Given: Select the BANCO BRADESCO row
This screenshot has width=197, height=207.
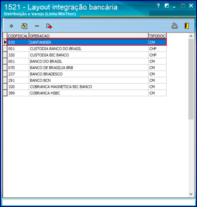Looking at the screenshot, I should [87, 74].
